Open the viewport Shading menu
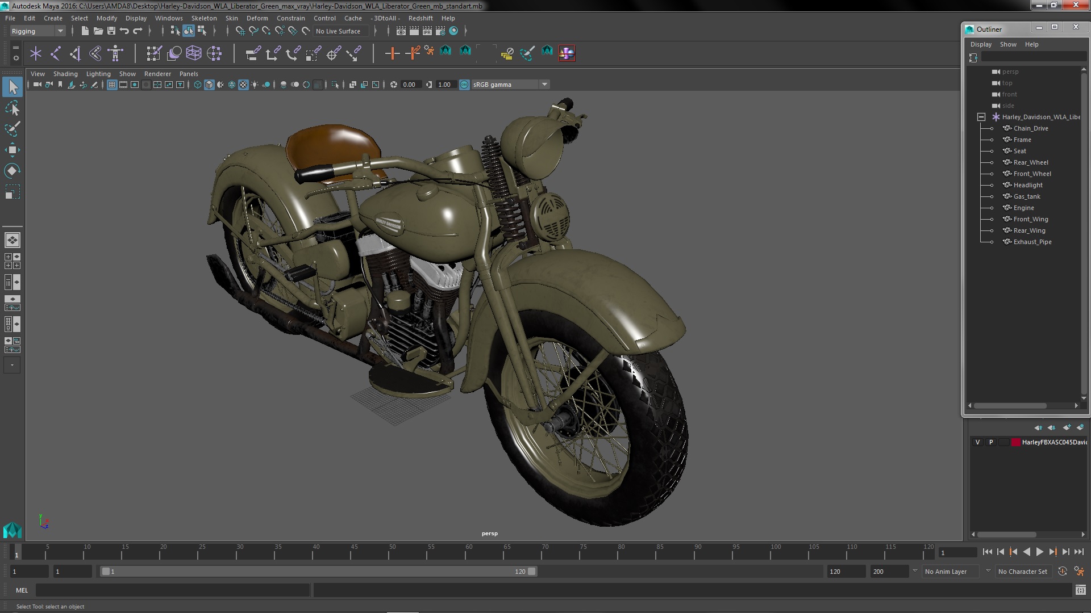 pyautogui.click(x=65, y=74)
